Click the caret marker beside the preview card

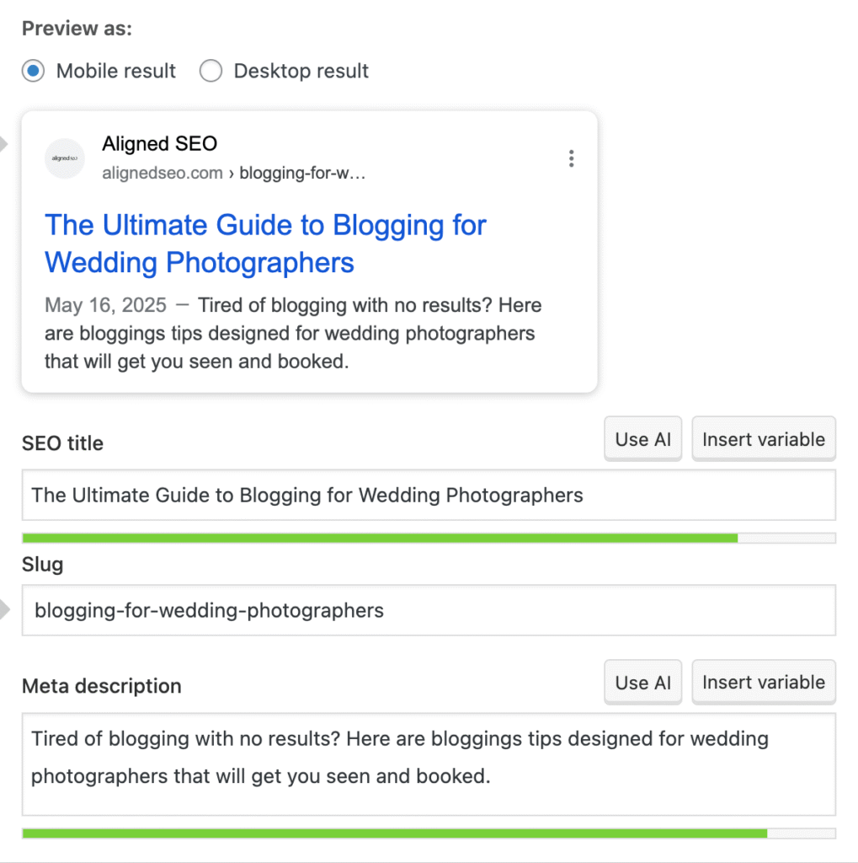point(3,146)
